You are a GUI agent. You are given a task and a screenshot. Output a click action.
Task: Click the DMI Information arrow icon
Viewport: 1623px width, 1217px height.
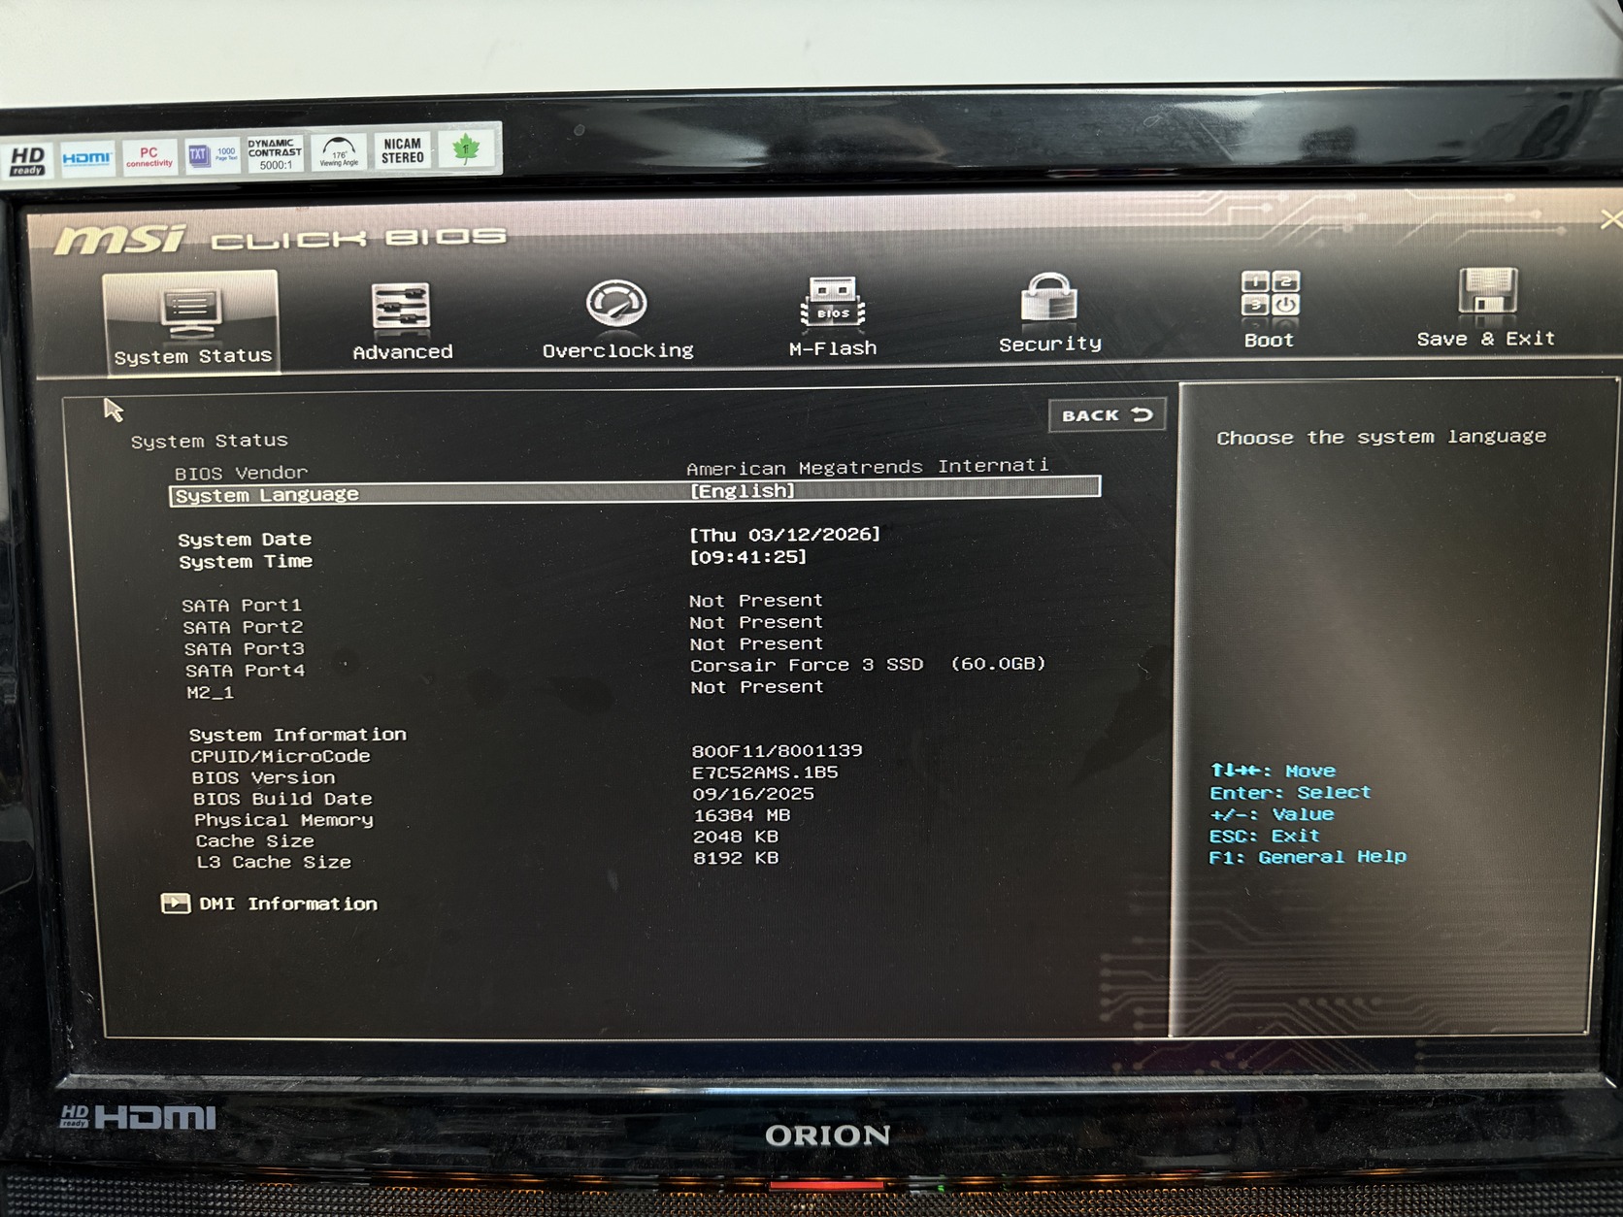tap(175, 904)
